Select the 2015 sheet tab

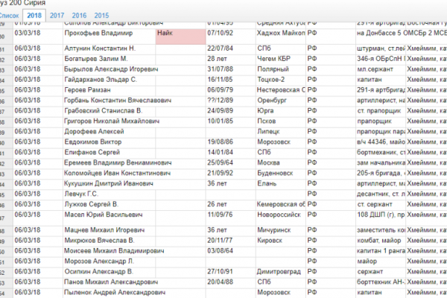point(101,15)
